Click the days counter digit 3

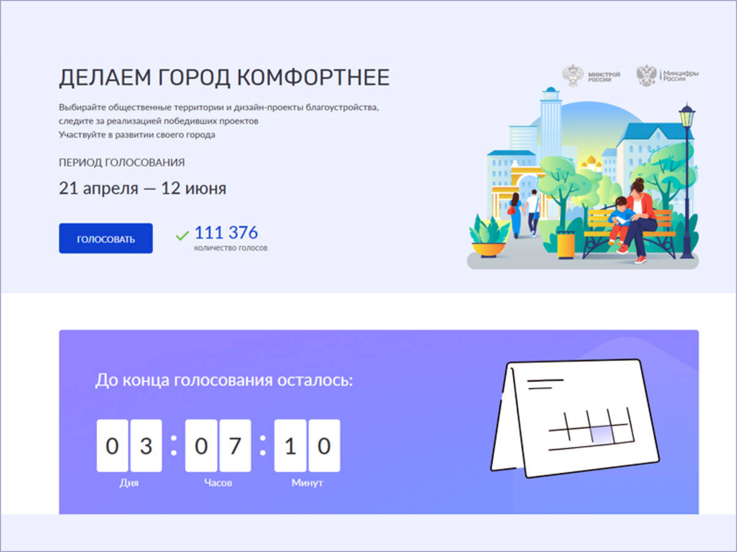point(146,446)
